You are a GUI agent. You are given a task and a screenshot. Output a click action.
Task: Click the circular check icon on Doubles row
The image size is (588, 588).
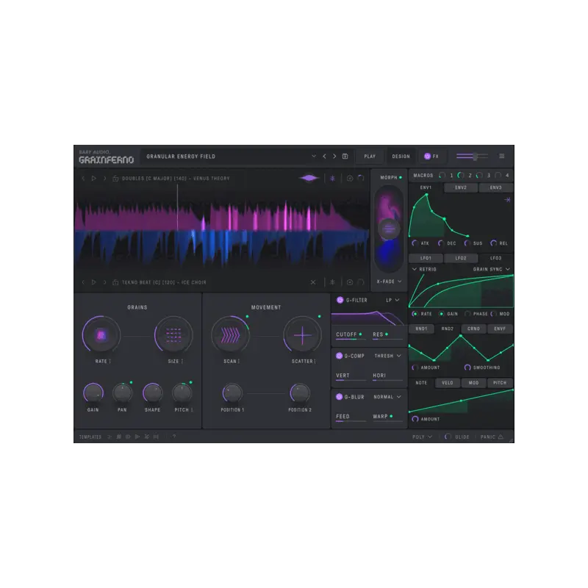click(350, 179)
